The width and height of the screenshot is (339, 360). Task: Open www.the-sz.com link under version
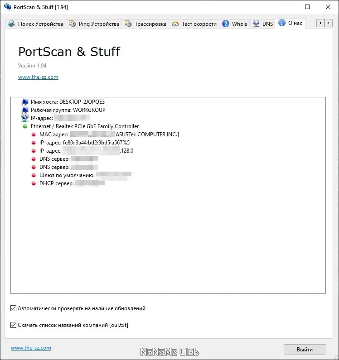point(38,77)
